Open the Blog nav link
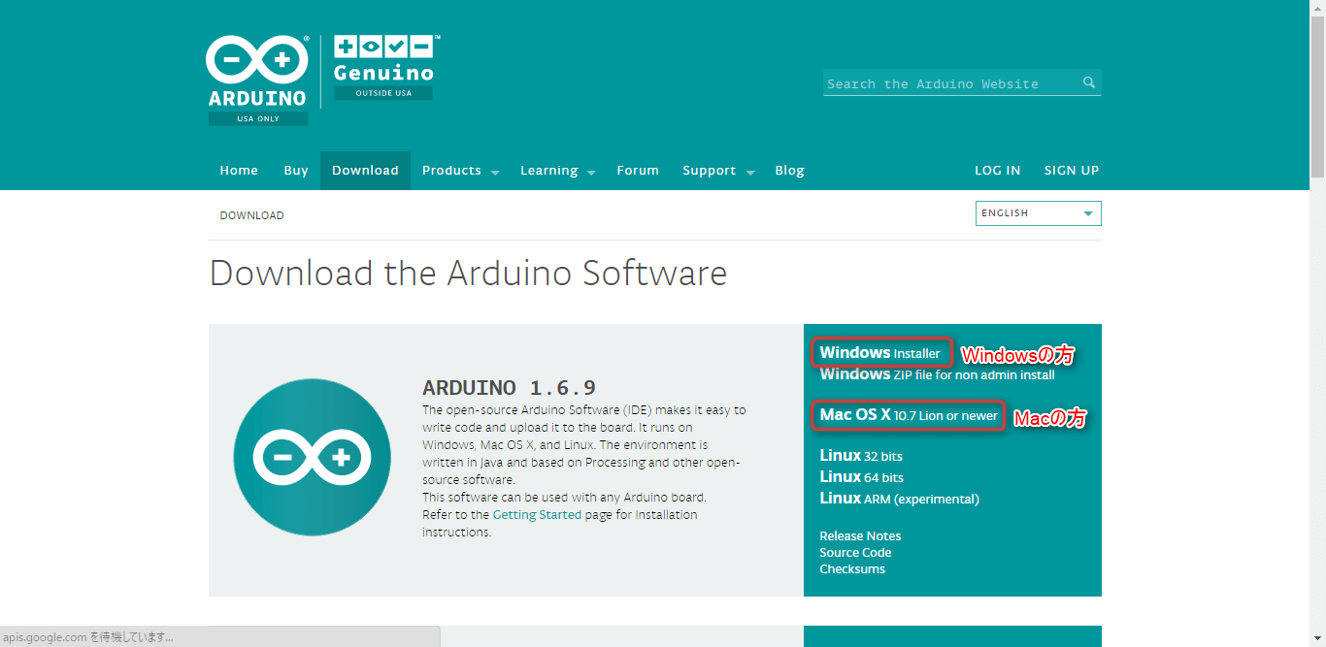The image size is (1326, 647). 789,171
